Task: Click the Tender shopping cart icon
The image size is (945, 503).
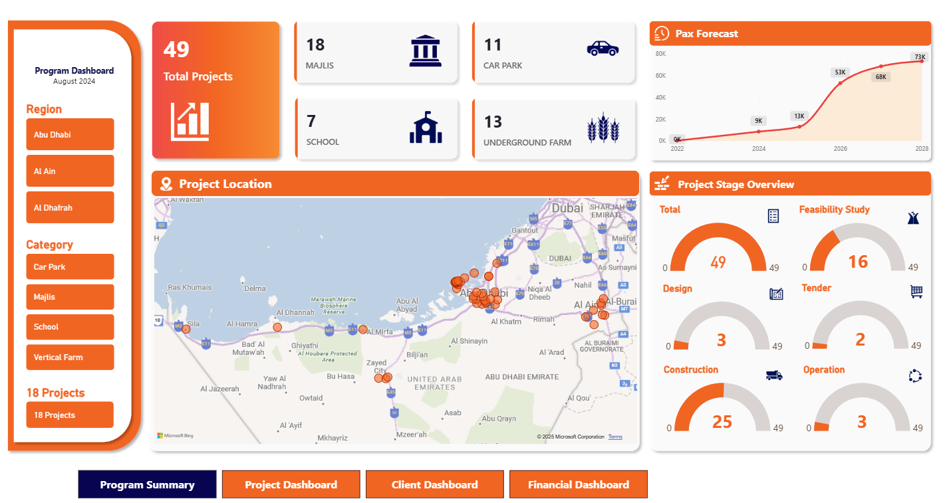Action: [x=916, y=291]
